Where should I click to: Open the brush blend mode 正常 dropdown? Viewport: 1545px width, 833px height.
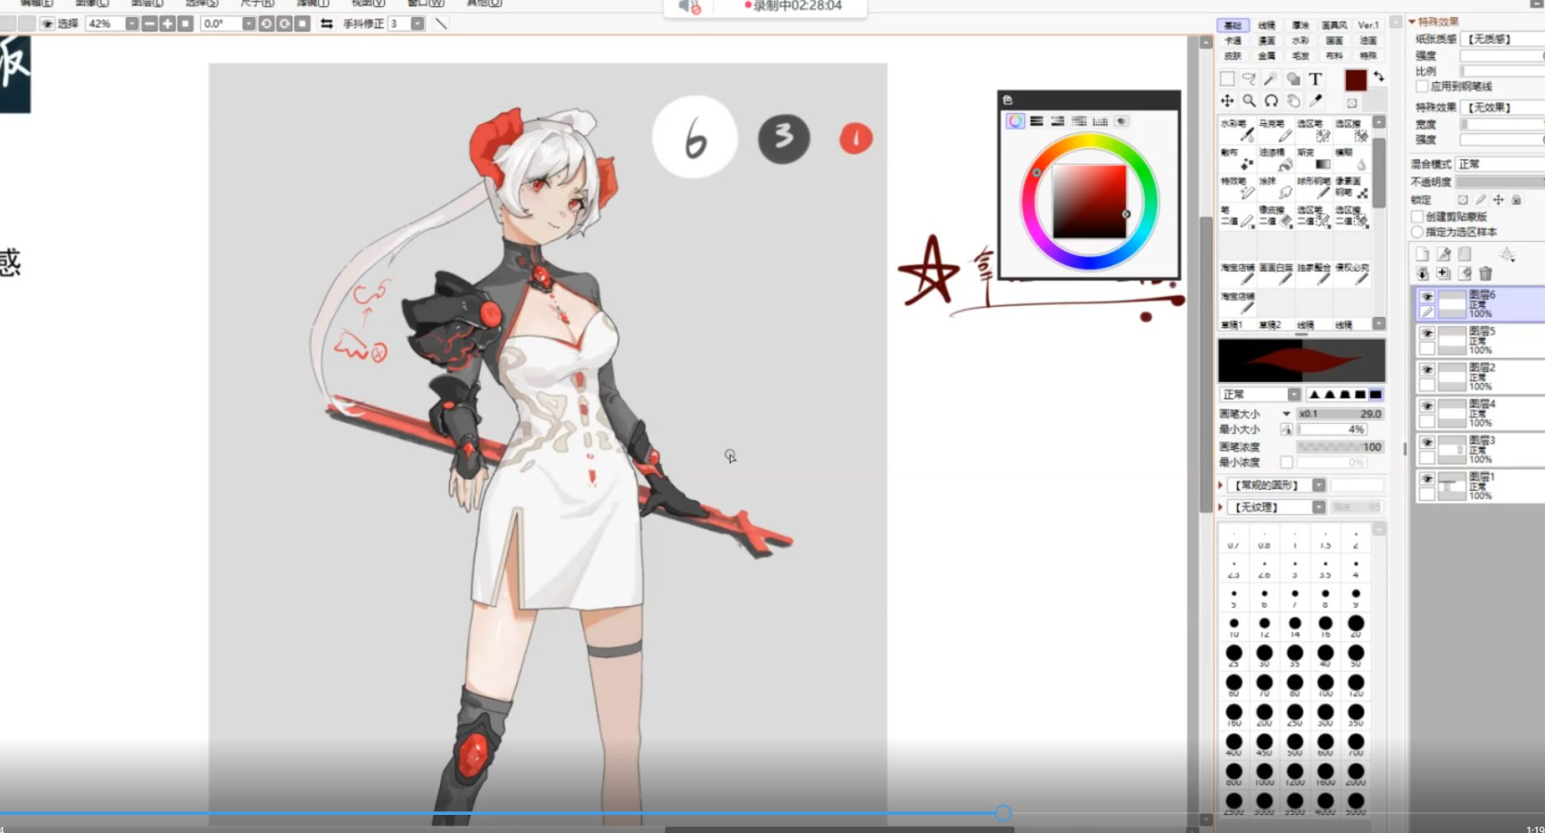pos(1293,395)
